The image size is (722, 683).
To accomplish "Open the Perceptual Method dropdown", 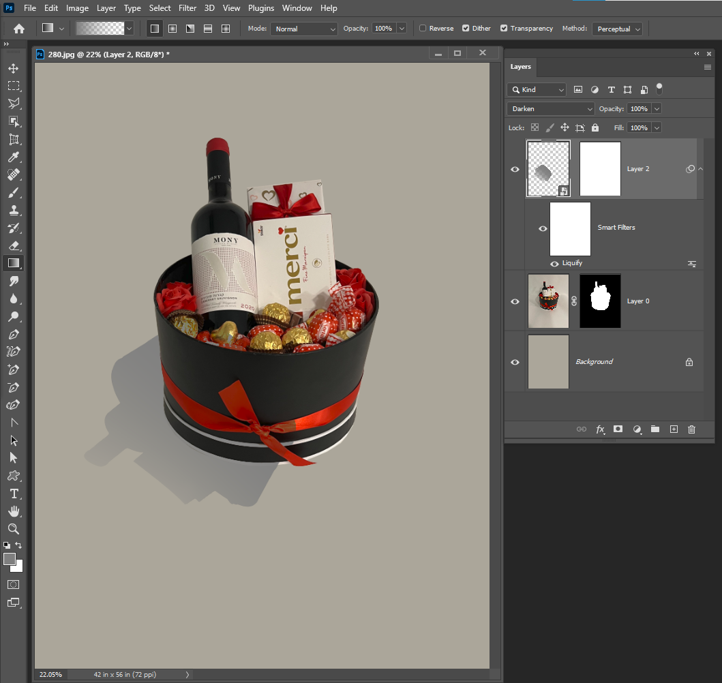I will [617, 29].
